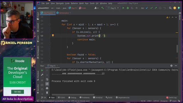Click the 4 spaces indent setting
This screenshot has height=103, width=183.
(164, 101)
